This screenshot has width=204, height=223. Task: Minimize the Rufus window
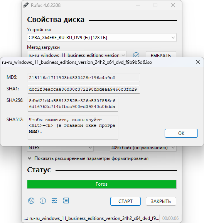tap(138, 5)
